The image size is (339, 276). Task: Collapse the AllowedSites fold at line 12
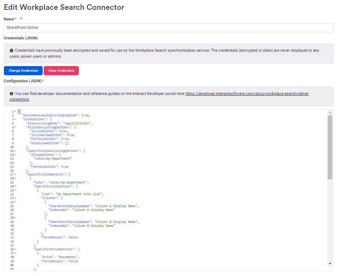click(x=15, y=155)
